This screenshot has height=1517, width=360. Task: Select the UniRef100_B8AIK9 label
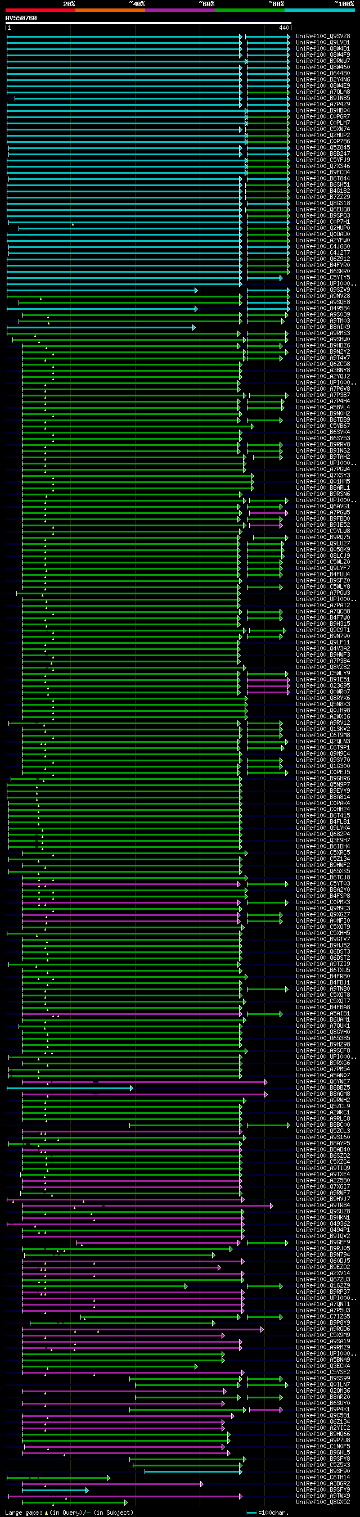[323, 327]
